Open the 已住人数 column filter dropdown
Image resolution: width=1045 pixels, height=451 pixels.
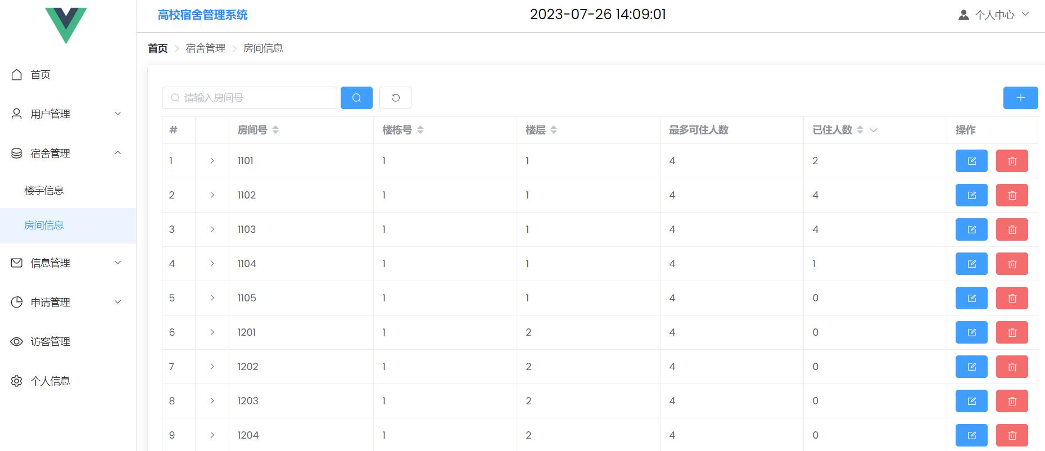(874, 130)
